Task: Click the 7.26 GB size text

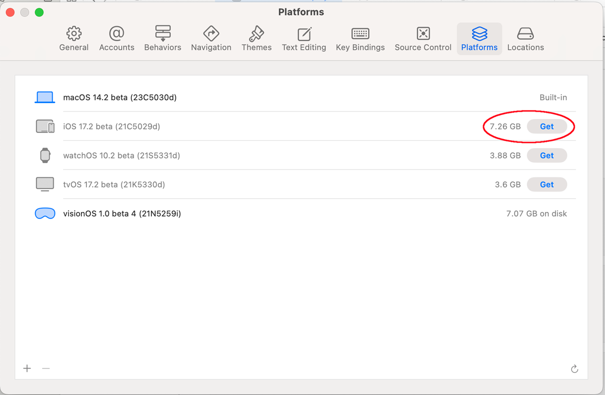Action: (505, 126)
